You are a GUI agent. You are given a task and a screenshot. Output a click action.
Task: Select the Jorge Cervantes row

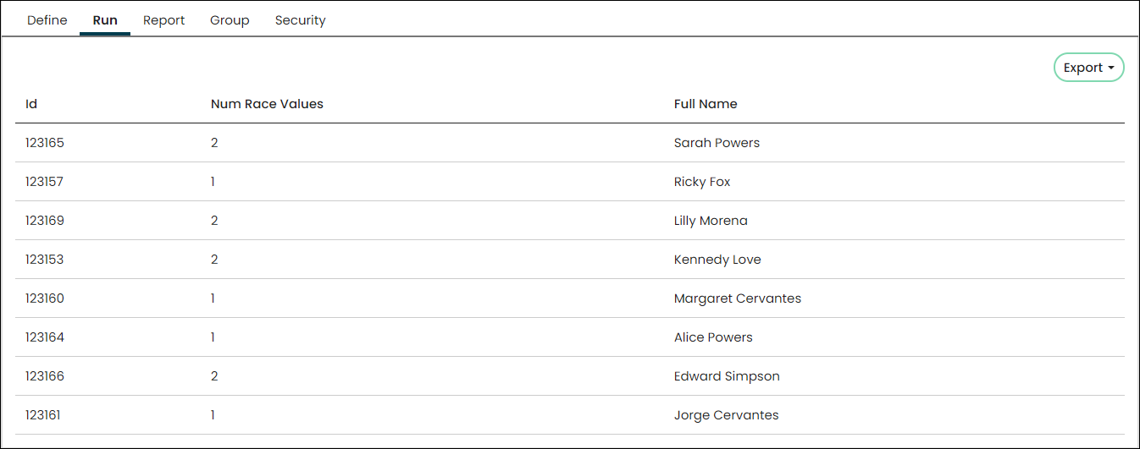pos(570,415)
